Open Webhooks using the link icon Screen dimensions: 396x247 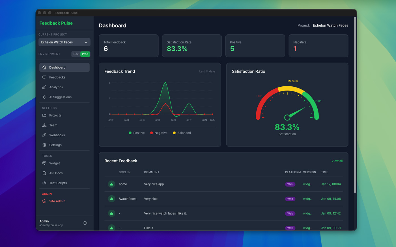click(44, 135)
